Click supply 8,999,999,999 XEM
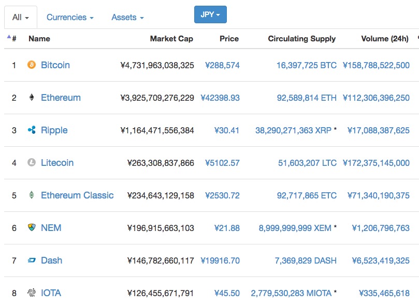The image size is (419, 308). tap(295, 228)
